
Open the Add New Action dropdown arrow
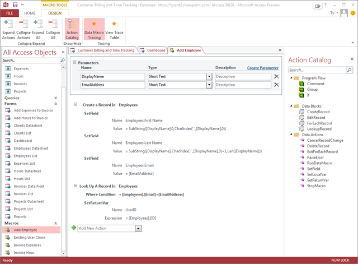coord(138,229)
